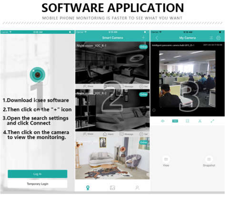This screenshot has width=238, height=199.
Task: Tap Alarm under Night vision _V2C_R-2
Action: pos(108,134)
